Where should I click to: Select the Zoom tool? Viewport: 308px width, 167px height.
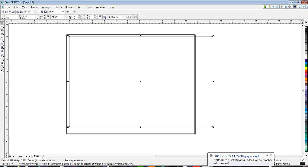point(2,30)
